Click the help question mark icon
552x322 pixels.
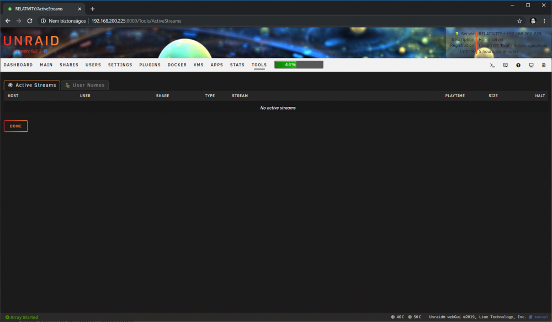click(x=518, y=65)
